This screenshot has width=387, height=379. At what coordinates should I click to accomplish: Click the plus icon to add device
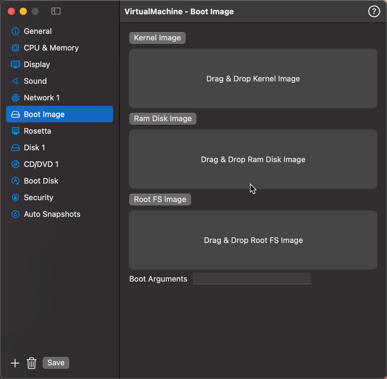(15, 363)
